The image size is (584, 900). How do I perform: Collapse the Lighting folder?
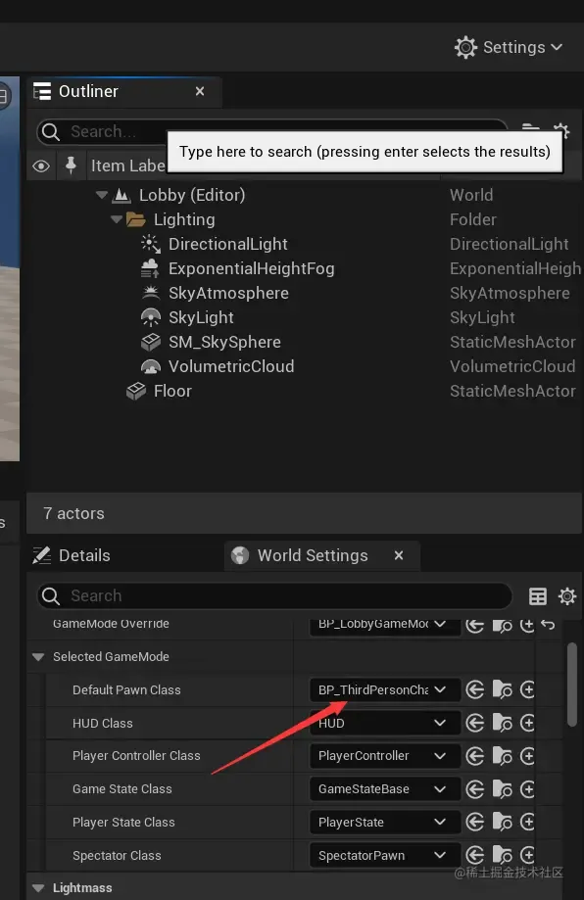point(117,219)
